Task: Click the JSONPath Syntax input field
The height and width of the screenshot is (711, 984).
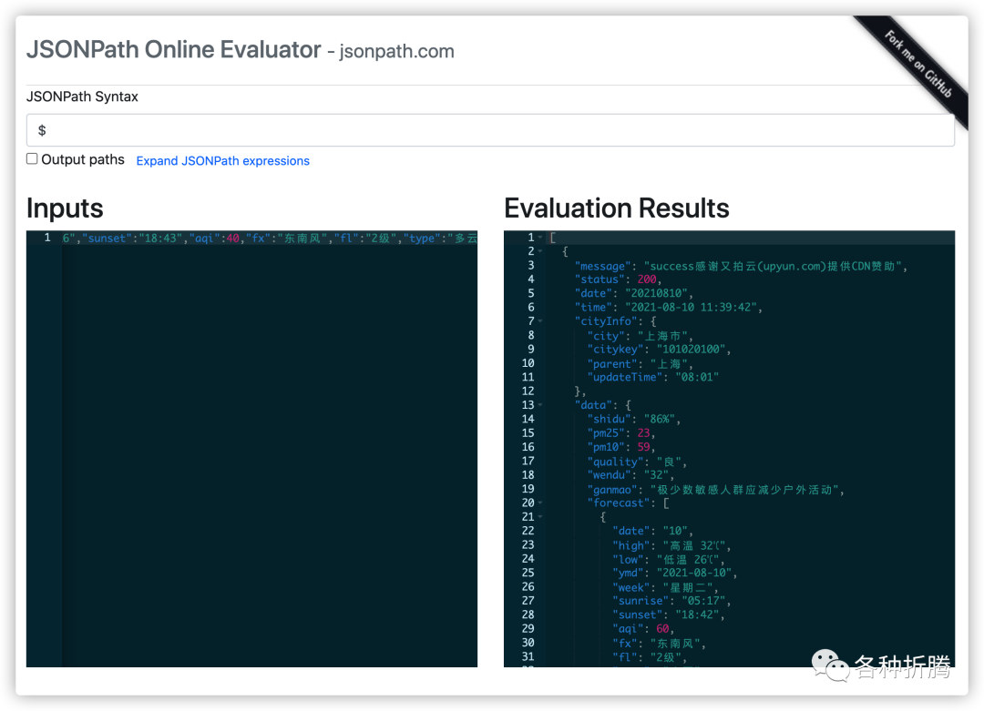Action: click(x=490, y=130)
